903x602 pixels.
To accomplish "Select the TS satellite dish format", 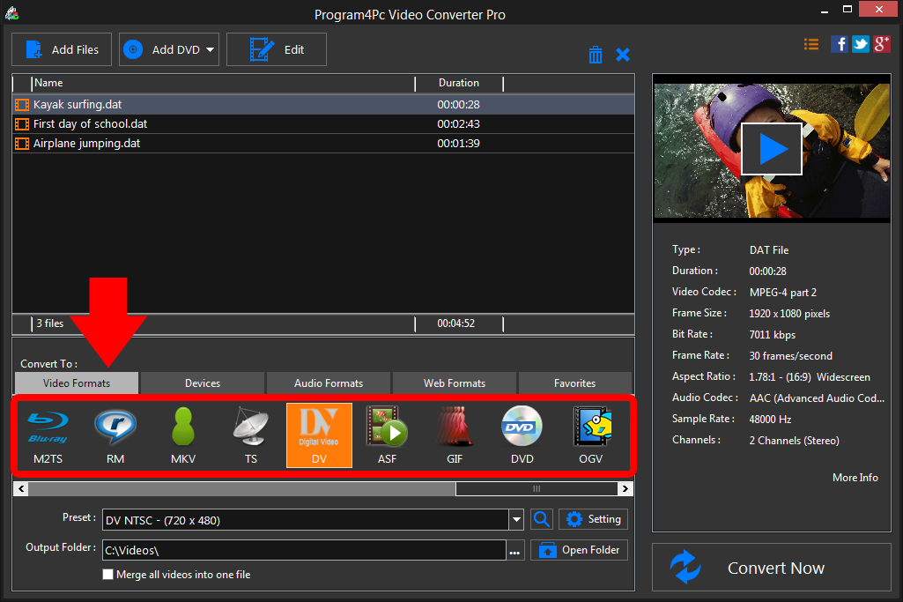I will click(251, 435).
